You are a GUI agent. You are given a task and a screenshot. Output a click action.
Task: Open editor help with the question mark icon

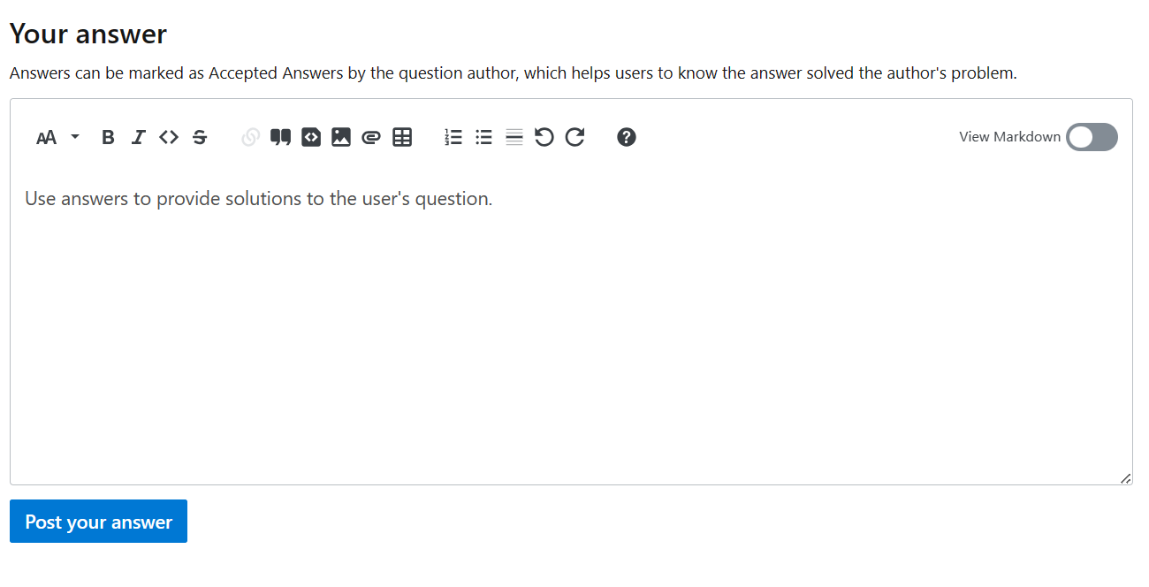[626, 137]
